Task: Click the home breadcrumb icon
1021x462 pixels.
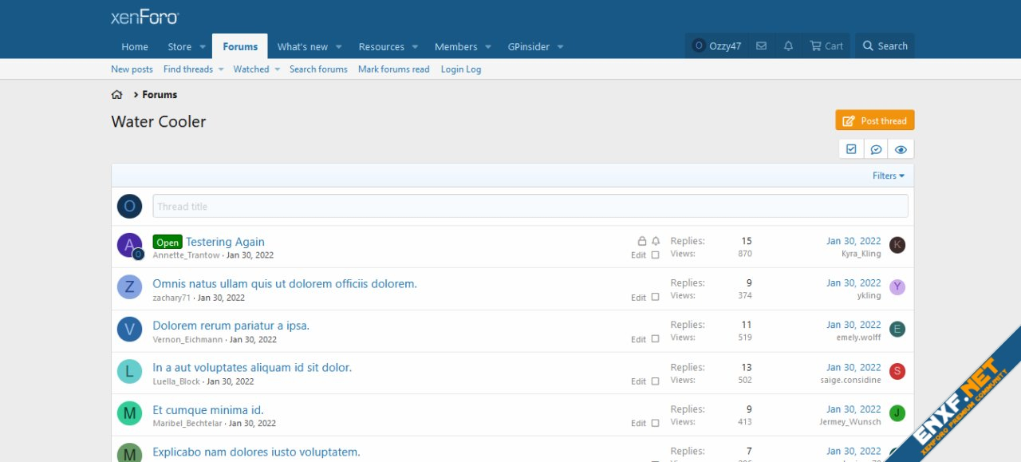Action: coord(117,95)
